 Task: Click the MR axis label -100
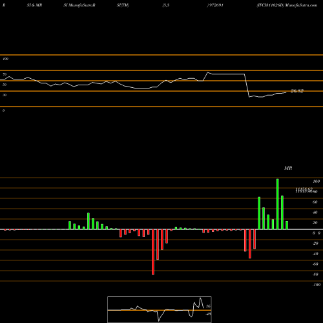point(317,285)
